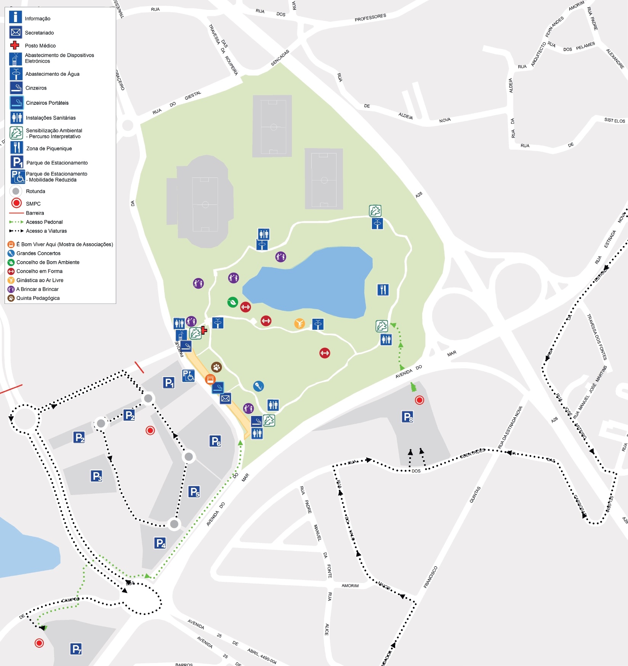
Task: Select the blue microphone Grandes Concertos marker
Action: pyautogui.click(x=258, y=386)
